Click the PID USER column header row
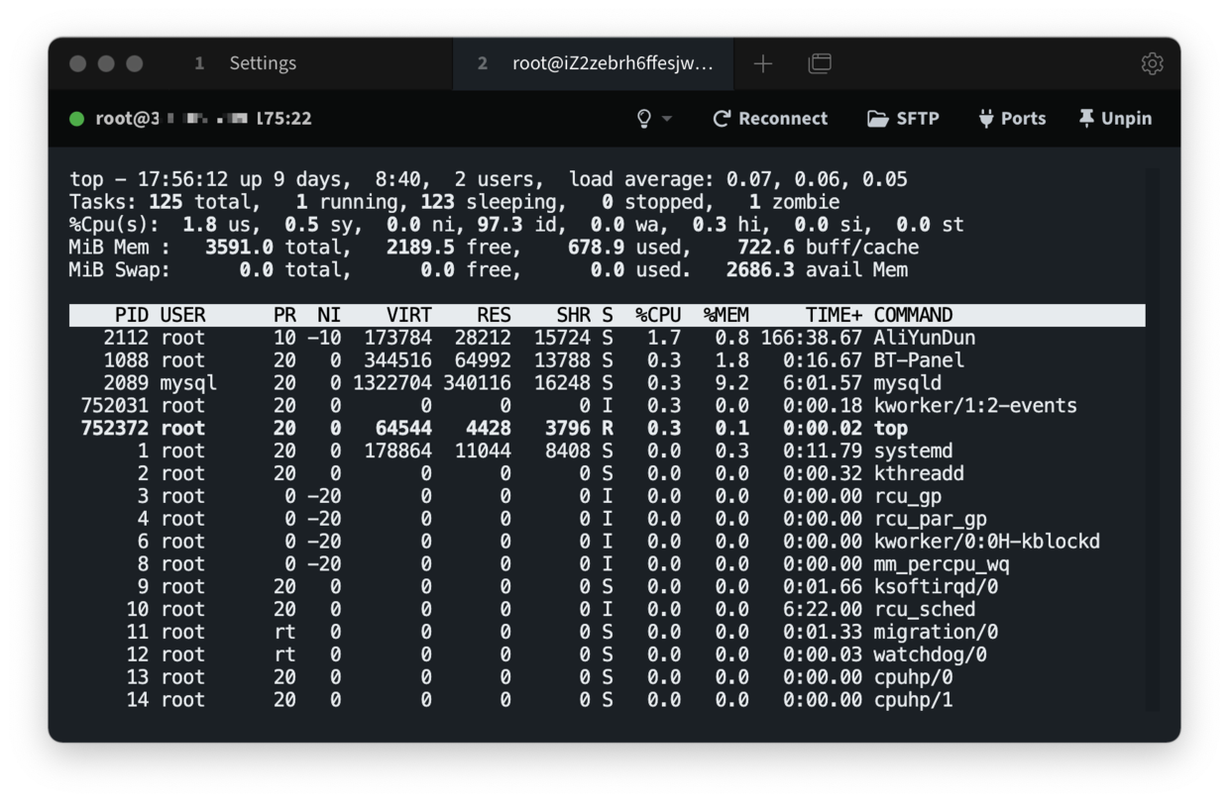Image resolution: width=1229 pixels, height=802 pixels. 607,315
